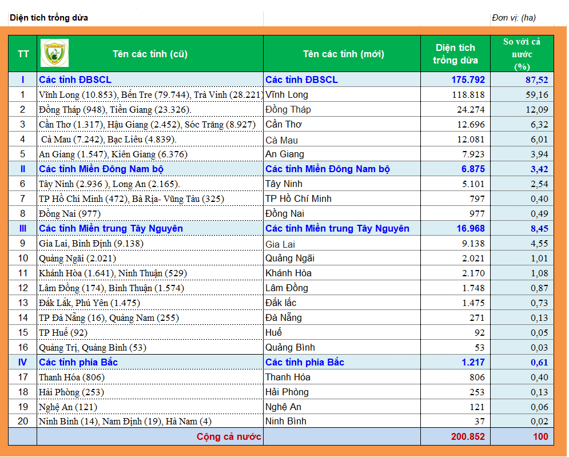The height and width of the screenshot is (457, 569).
Task: Click the "Cộng cả nước" total label
Action: pyautogui.click(x=229, y=437)
